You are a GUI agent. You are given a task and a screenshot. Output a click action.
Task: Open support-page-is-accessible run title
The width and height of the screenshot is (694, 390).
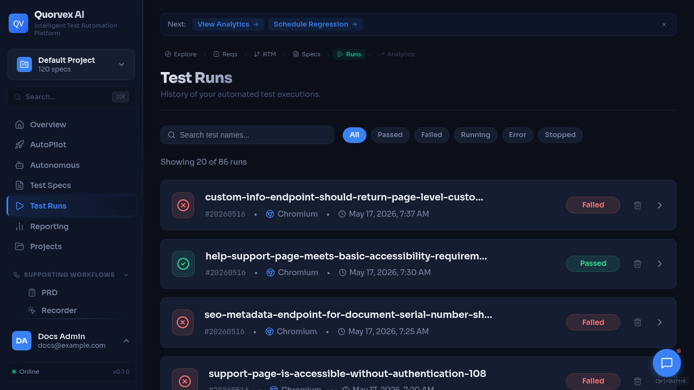tap(347, 374)
